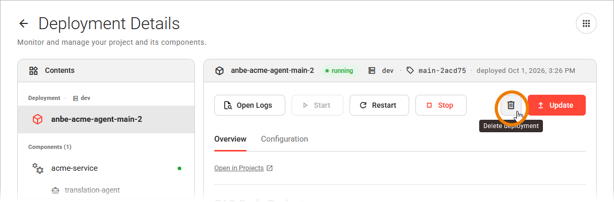
Task: Open Logs for the deployment
Action: click(249, 105)
